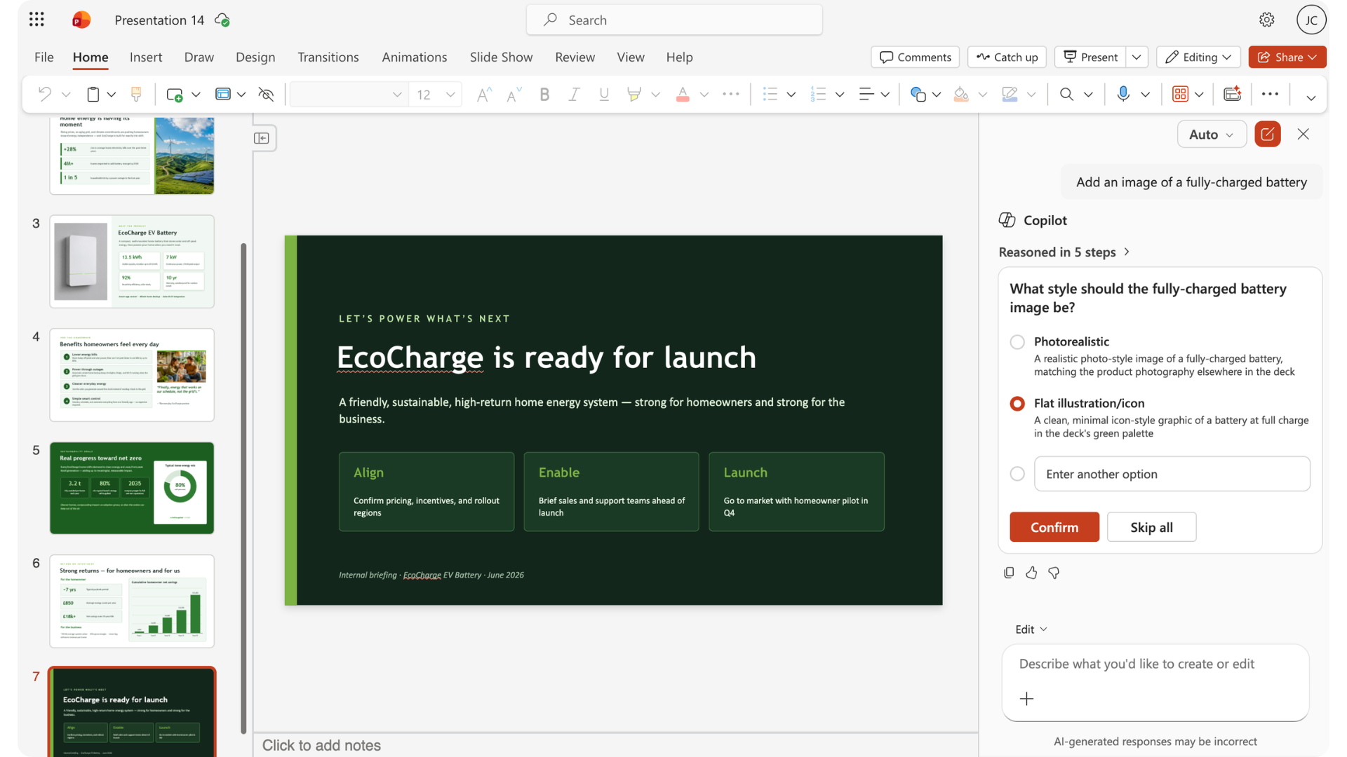Copy the Copilot response

pyautogui.click(x=1009, y=573)
